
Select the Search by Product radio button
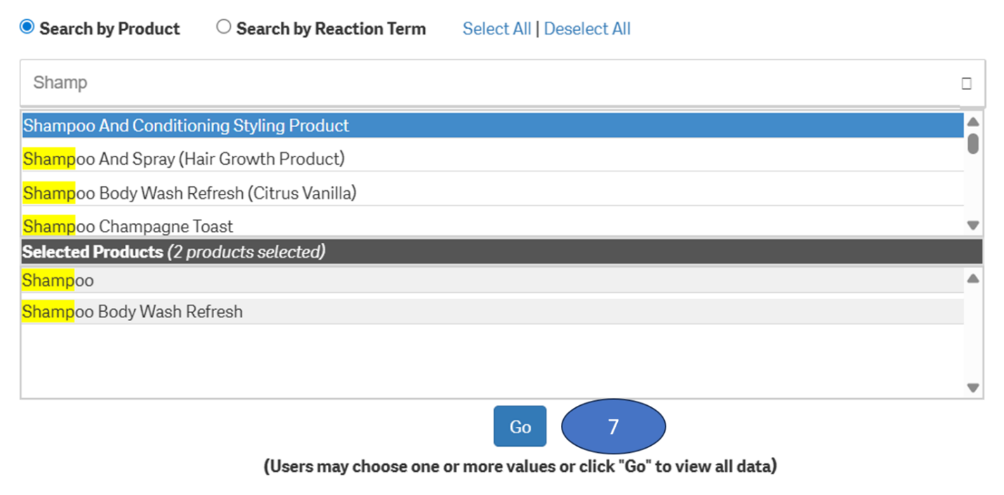[x=27, y=27]
